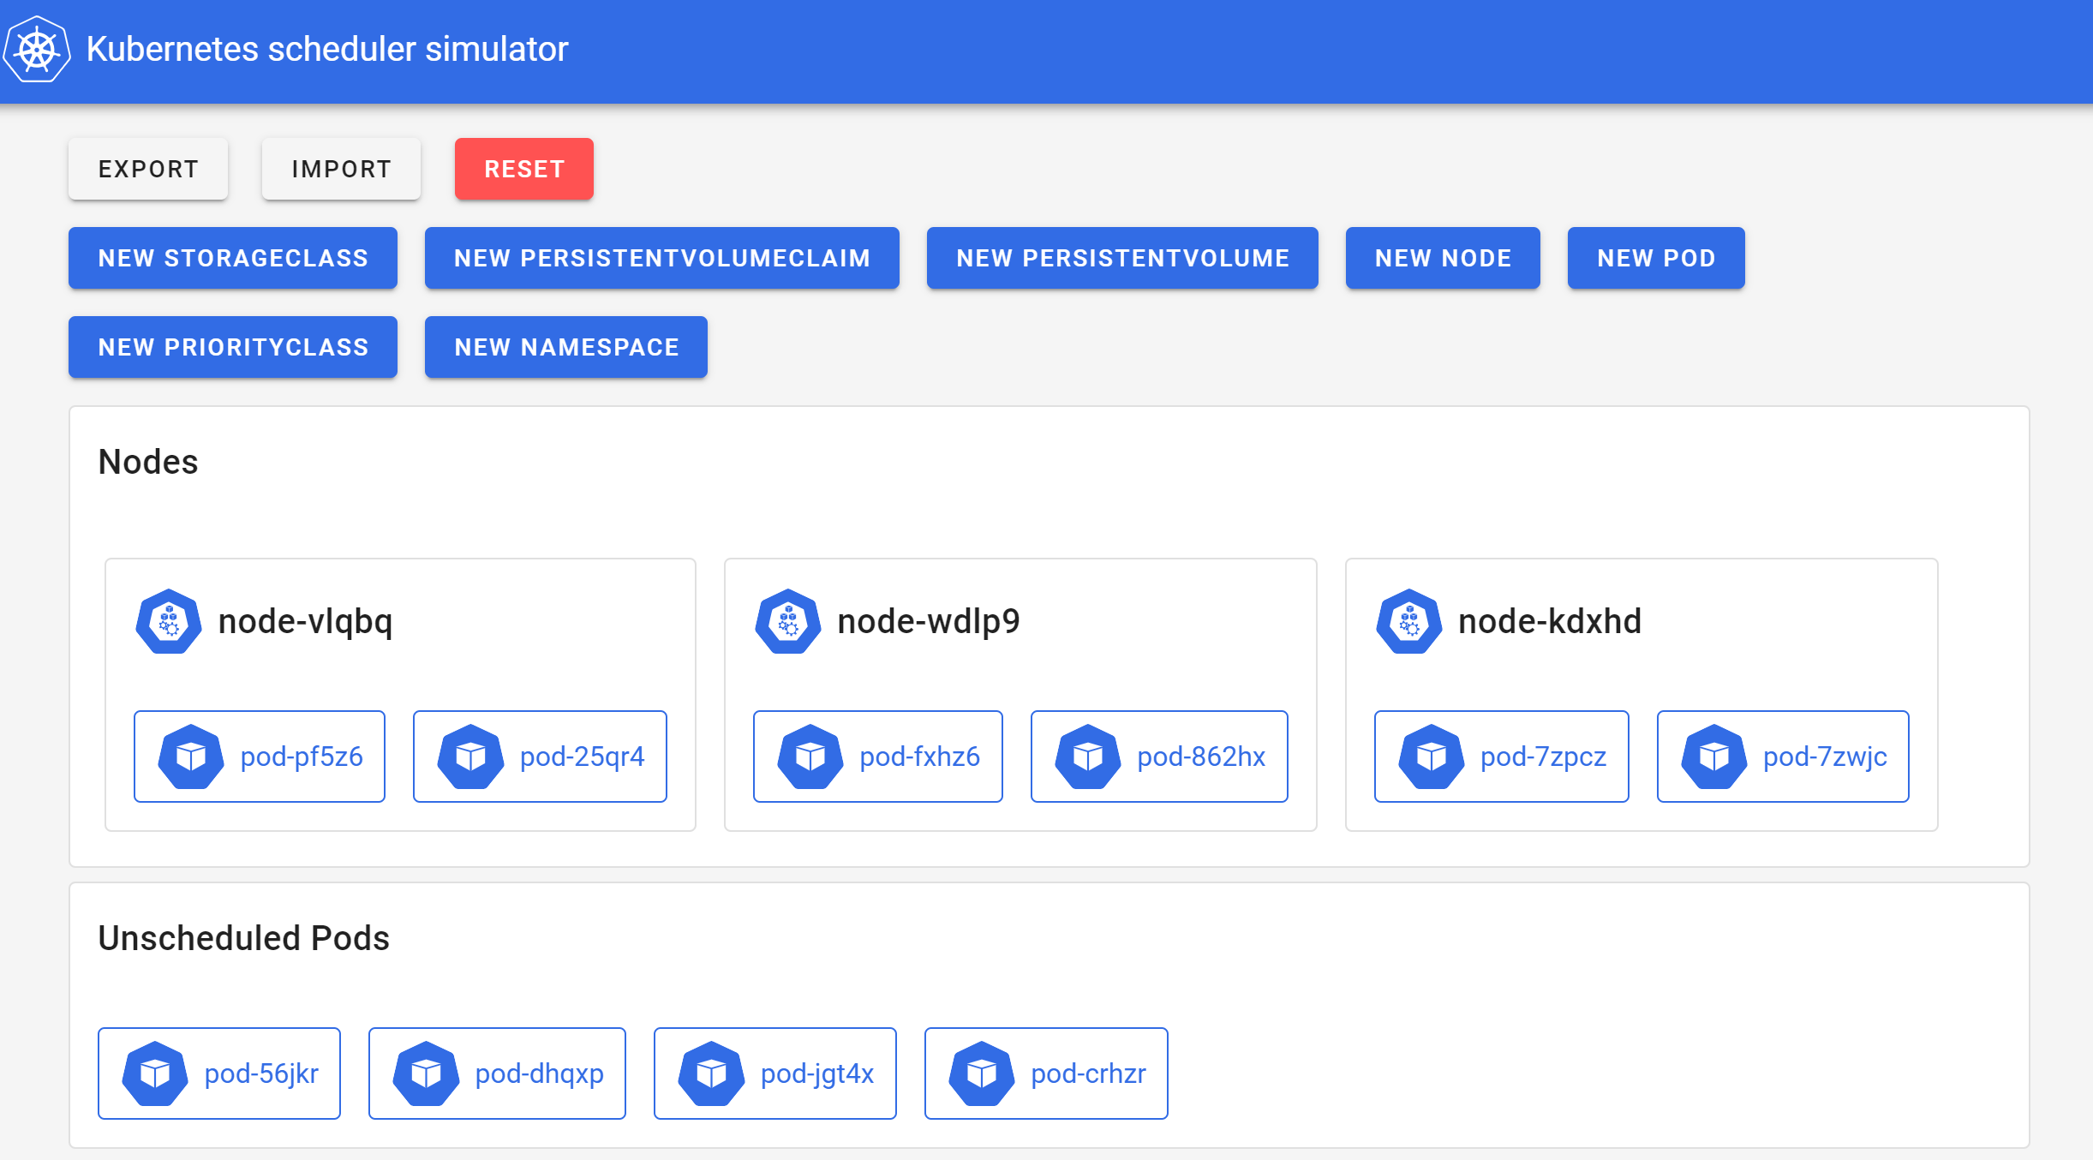Image resolution: width=2093 pixels, height=1160 pixels.
Task: Click the pod-dhqxp cube icon
Action: point(426,1073)
